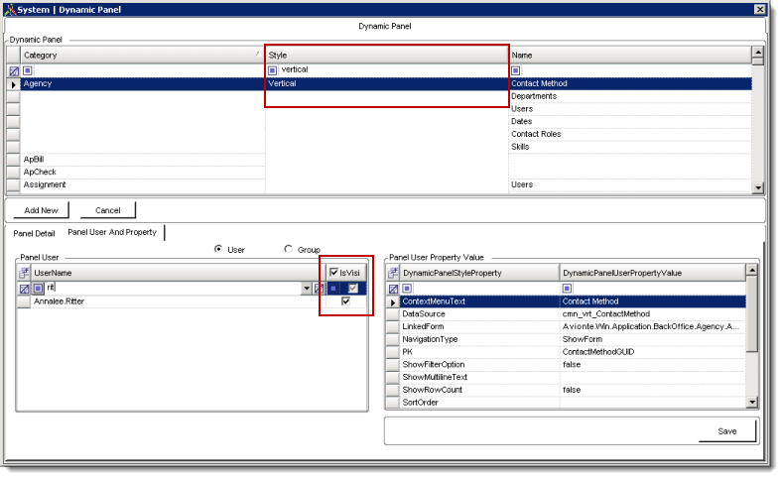The width and height of the screenshot is (782, 478).
Task: Uncheck IsVisible checkbox for Annalee.Ritter
Action: click(345, 301)
